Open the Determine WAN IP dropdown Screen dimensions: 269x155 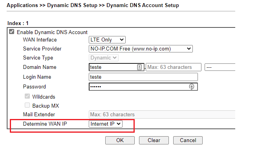106,124
